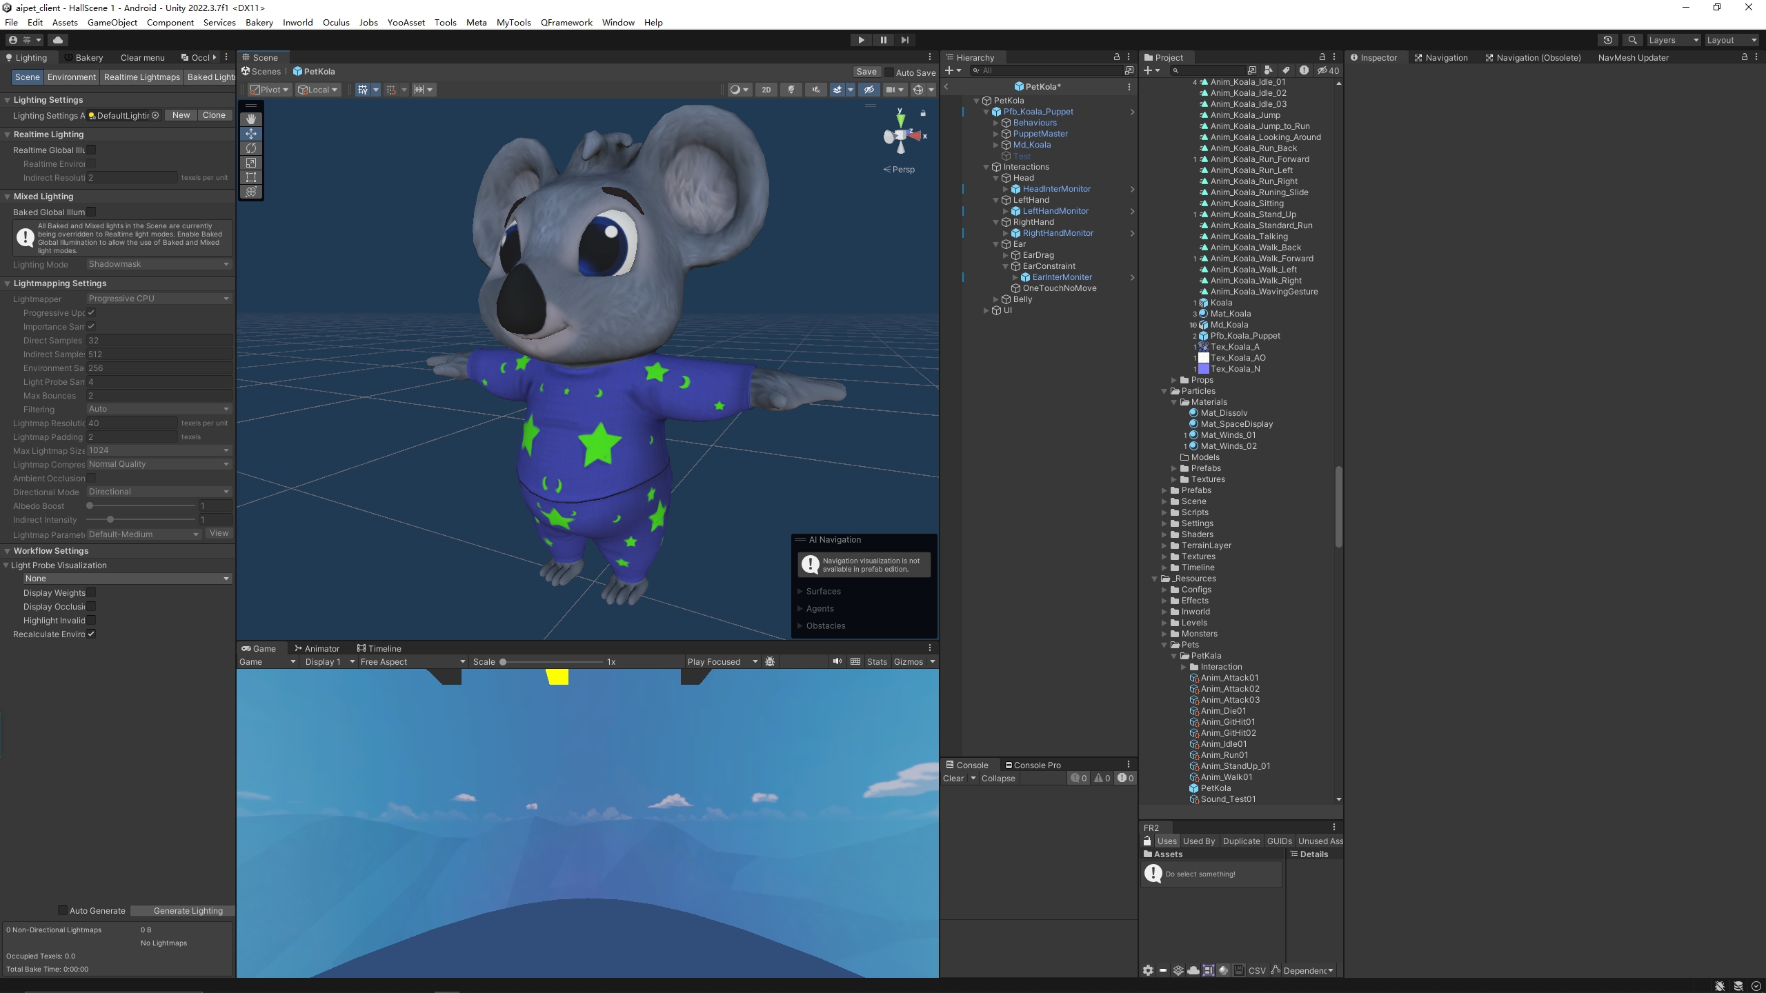Click the Save button in Scene
Image resolution: width=1766 pixels, height=993 pixels.
(866, 72)
